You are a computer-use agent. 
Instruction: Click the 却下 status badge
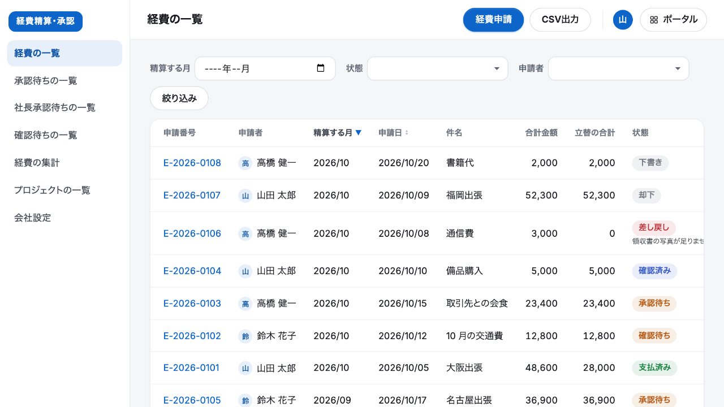tap(647, 196)
